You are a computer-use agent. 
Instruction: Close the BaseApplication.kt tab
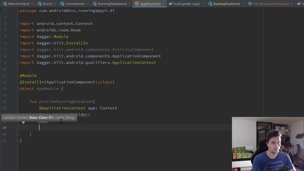coord(243,4)
